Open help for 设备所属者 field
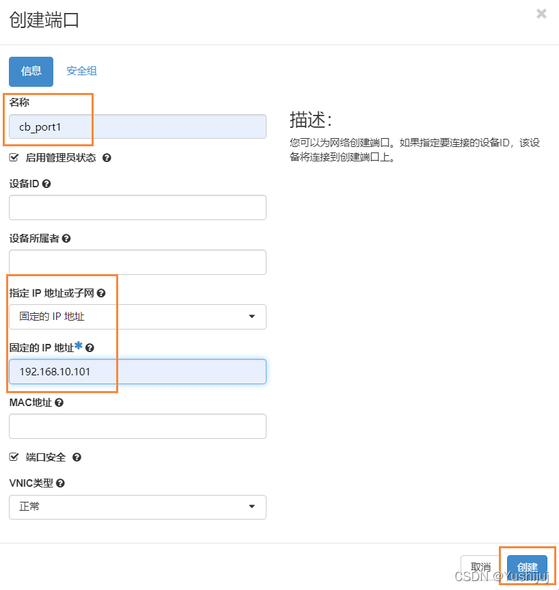 (66, 238)
